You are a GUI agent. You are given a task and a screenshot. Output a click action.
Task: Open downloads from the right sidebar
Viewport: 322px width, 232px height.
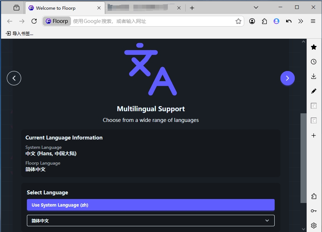(314, 76)
